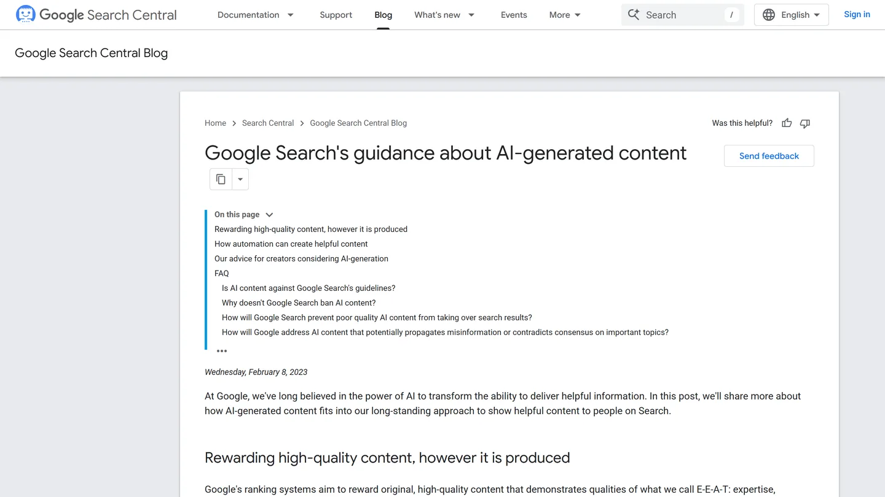Screen dimensions: 885x497
Task: Open How will Google address AI content misinformation link
Action: (x=445, y=333)
